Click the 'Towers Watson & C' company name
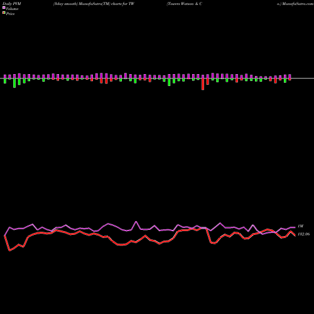This screenshot has width=314, height=314. [x=185, y=4]
